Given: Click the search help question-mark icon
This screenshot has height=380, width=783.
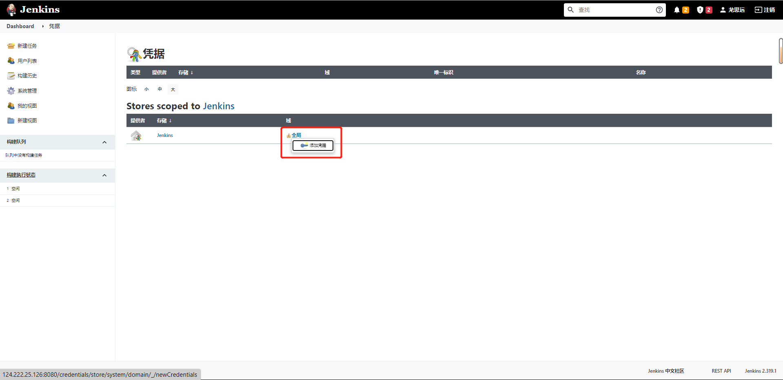Looking at the screenshot, I should pyautogui.click(x=659, y=10).
